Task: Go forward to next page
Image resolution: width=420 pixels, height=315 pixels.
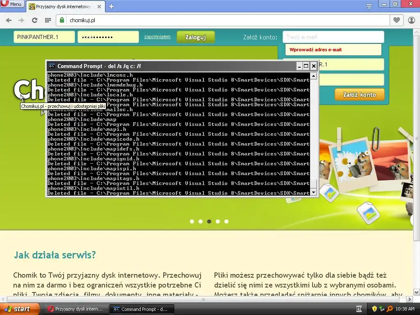Action: point(21,21)
